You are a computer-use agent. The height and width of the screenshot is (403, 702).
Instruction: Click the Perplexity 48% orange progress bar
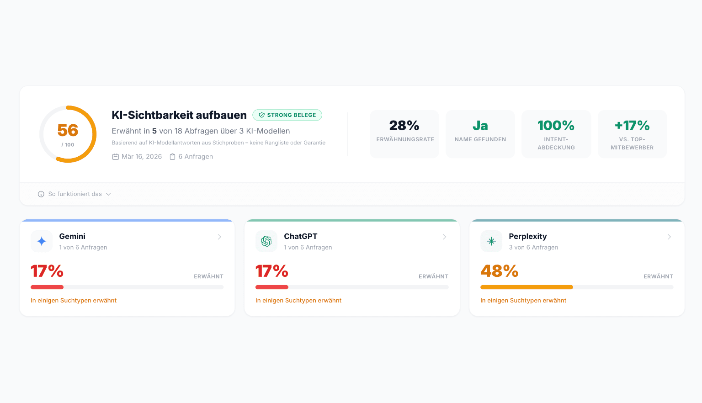[526, 287]
